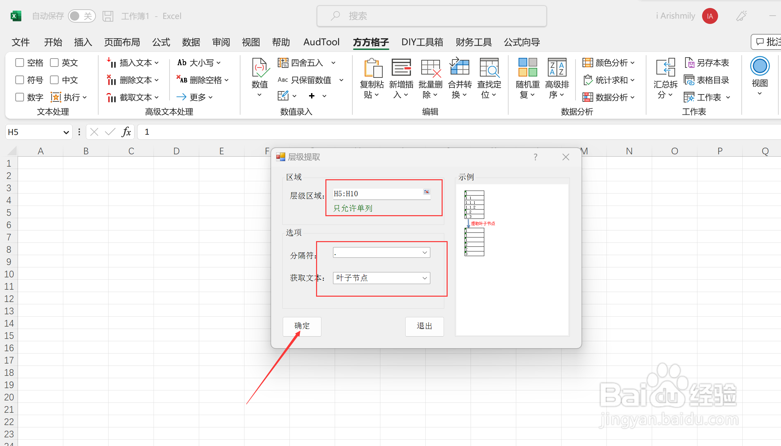Switch to the 公式向导 tab
The image size is (781, 446).
point(522,42)
